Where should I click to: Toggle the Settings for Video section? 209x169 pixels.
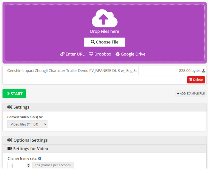click(x=105, y=148)
